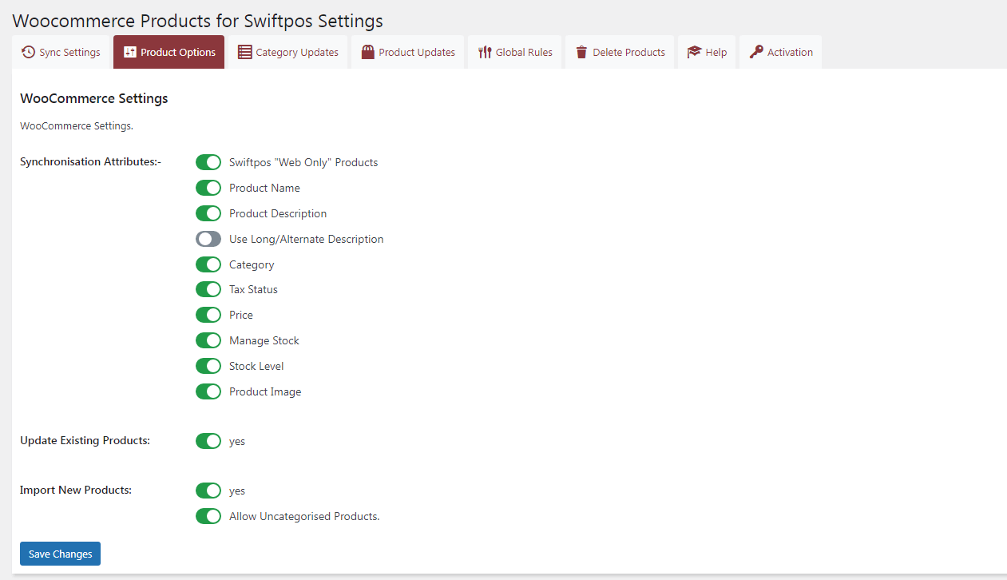The image size is (1007, 580).
Task: Toggle the Tax Status switch
Action: 208,289
